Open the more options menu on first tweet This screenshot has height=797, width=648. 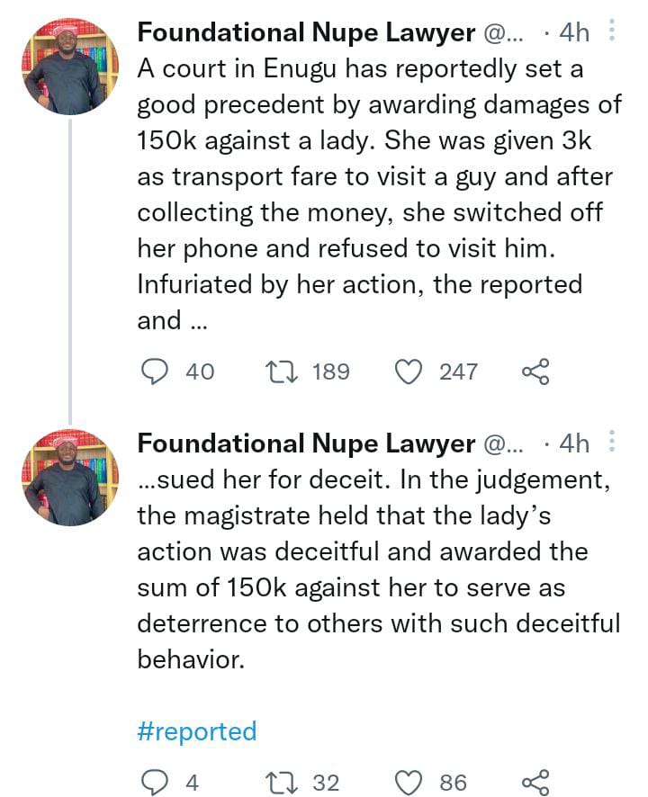612,32
